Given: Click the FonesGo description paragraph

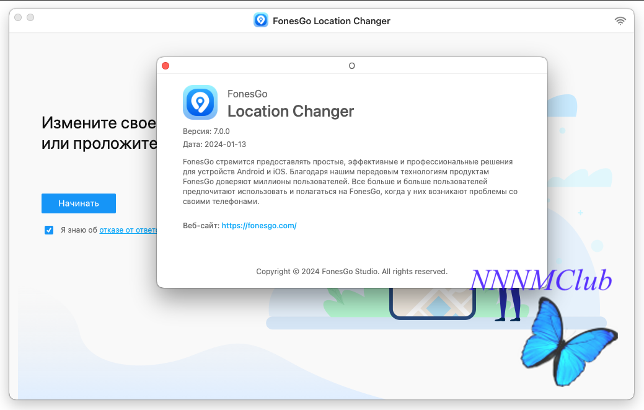Looking at the screenshot, I should pyautogui.click(x=350, y=182).
